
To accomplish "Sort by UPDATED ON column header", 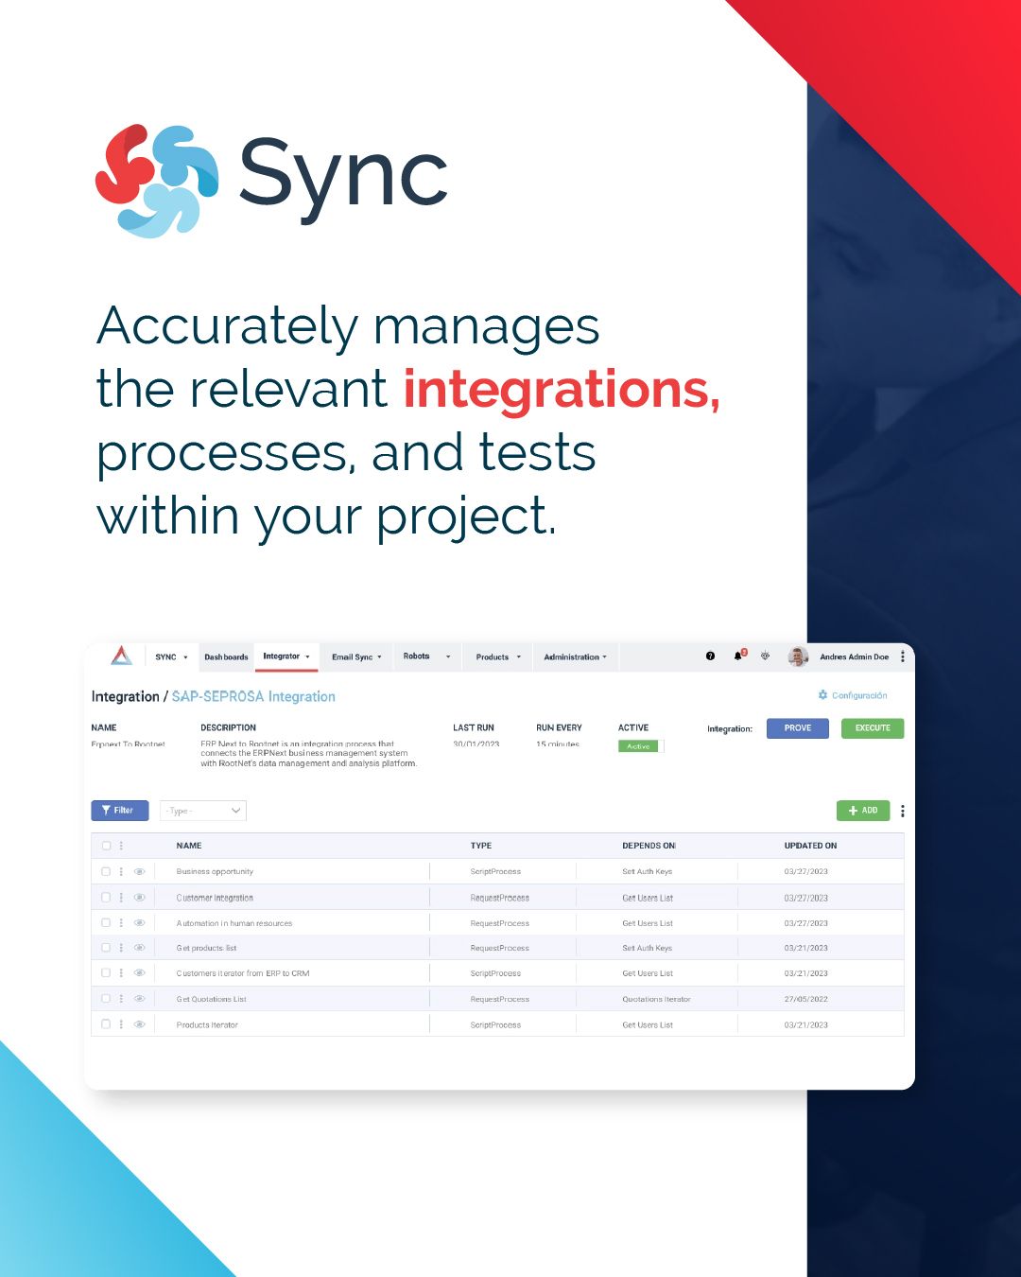I will pos(810,846).
